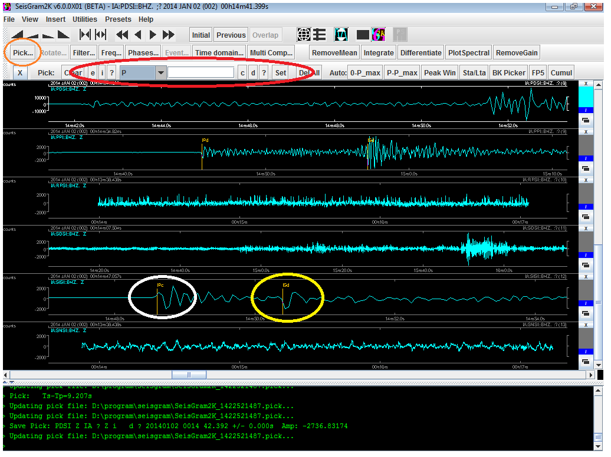This screenshot has height=457, width=611.
Task: Open the Utilities menu
Action: coord(84,19)
